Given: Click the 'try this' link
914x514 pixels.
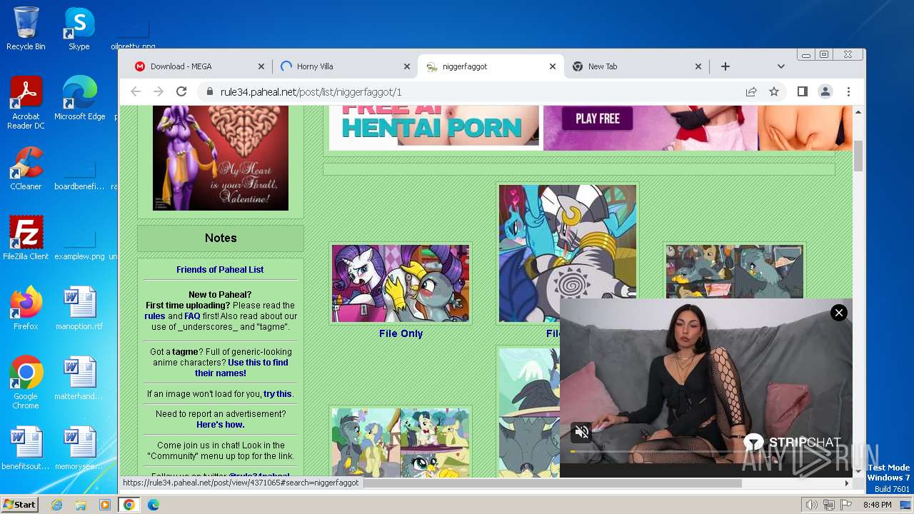Looking at the screenshot, I should (x=277, y=393).
